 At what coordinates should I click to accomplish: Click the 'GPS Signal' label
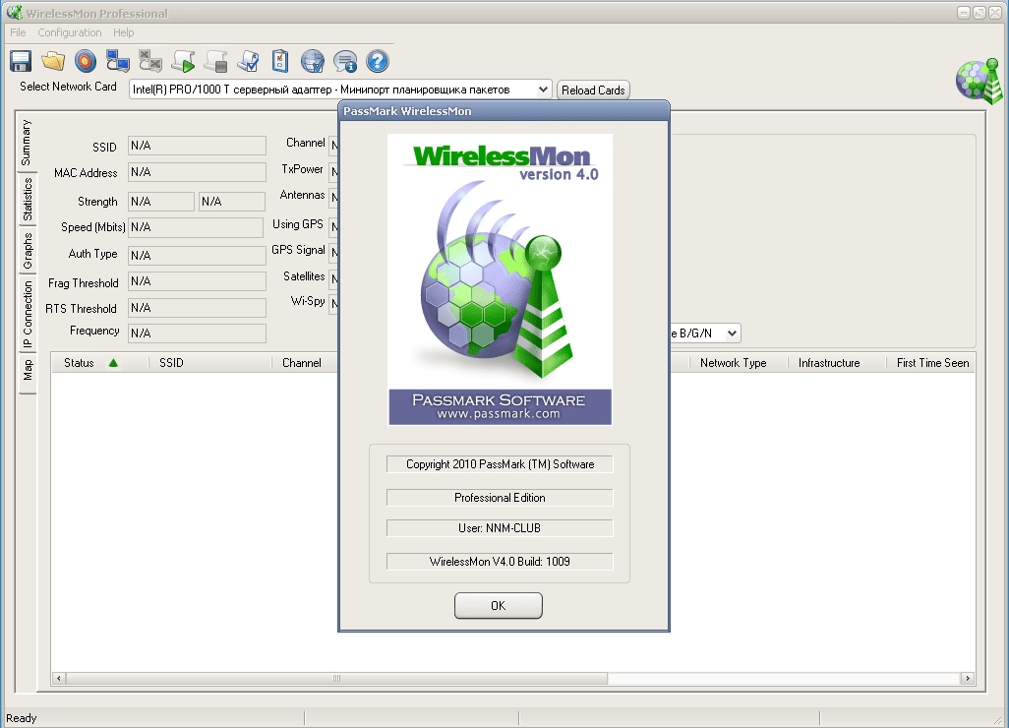click(x=298, y=250)
